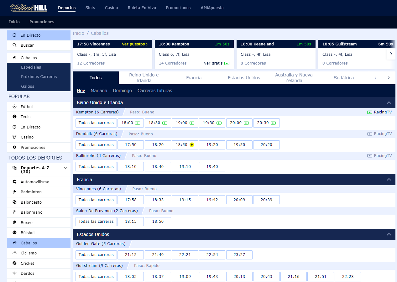Click the Dardos dart icon
The image size is (397, 282).
pos(14,273)
